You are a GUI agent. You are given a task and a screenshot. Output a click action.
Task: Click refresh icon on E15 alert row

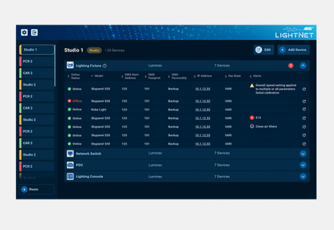pos(304,118)
